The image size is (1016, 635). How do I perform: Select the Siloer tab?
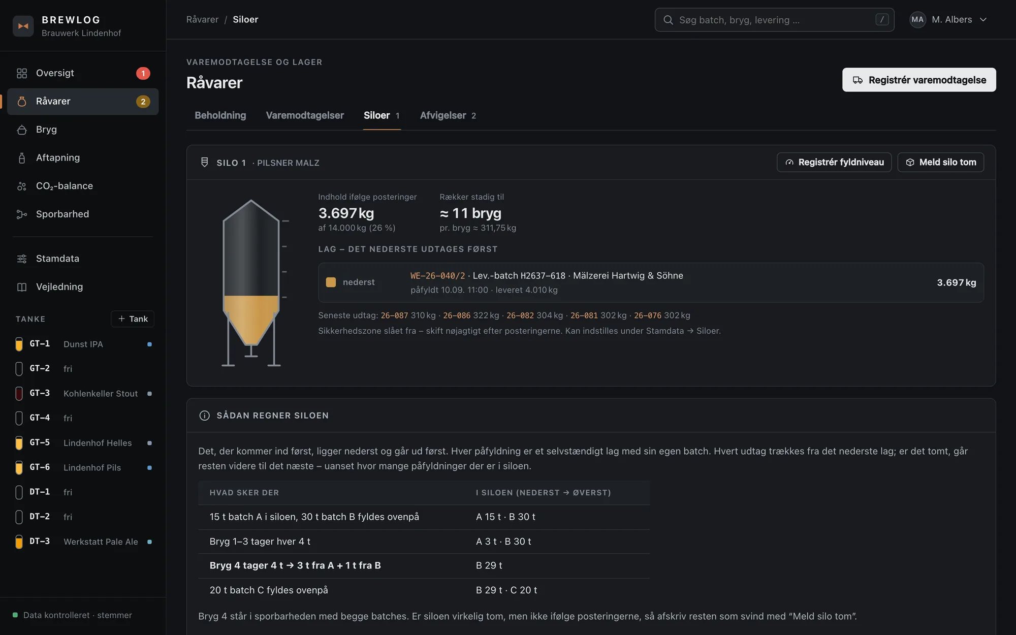click(382, 115)
